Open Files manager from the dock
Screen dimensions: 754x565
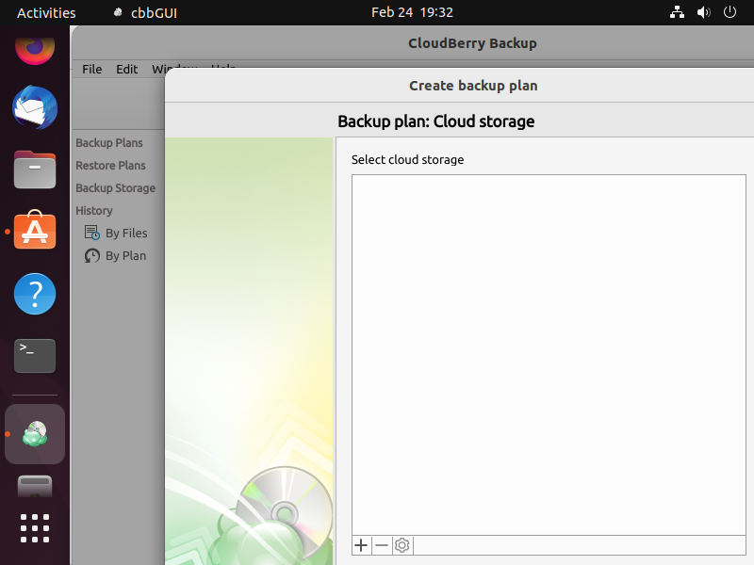[35, 169]
